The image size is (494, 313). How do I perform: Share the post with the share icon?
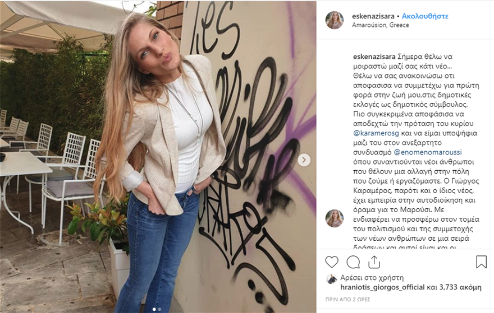point(374,262)
